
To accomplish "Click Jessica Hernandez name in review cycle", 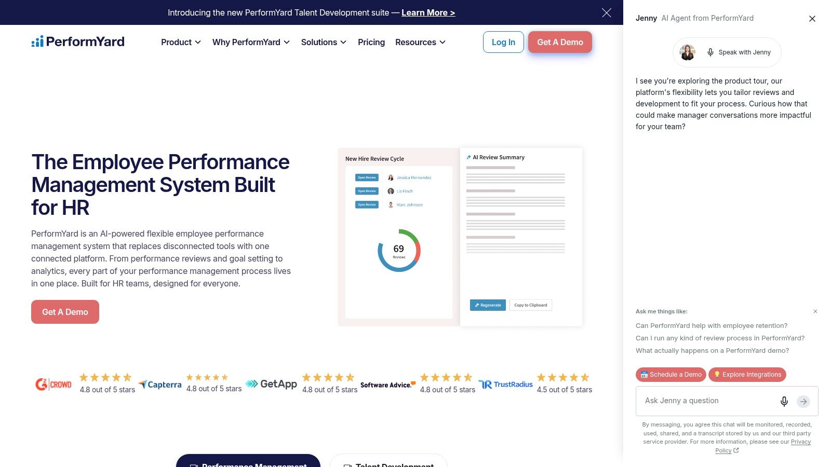I will tap(414, 177).
